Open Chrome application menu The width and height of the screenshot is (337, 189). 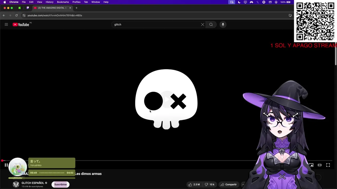point(14,2)
